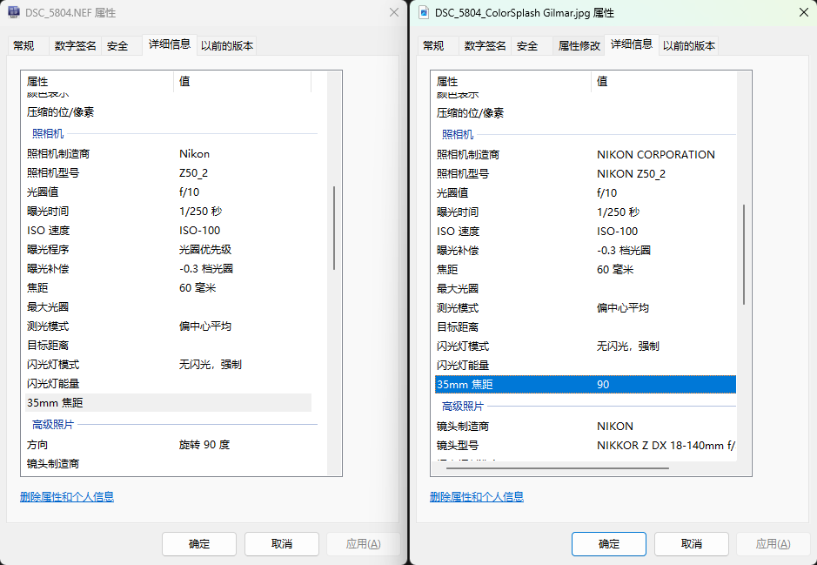Select 焦距 row in JPG window
The width and height of the screenshot is (817, 565).
click(x=586, y=270)
